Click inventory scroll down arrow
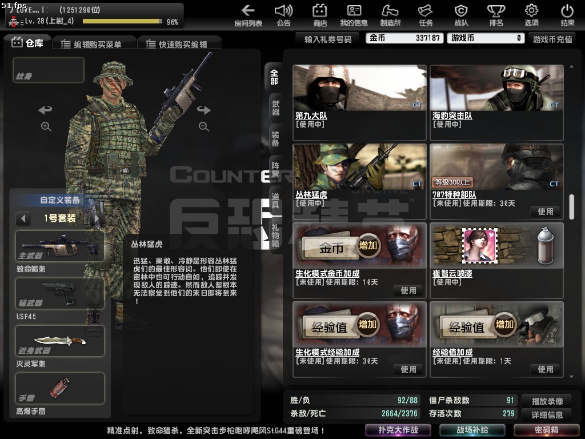The image size is (585, 439). click(571, 377)
